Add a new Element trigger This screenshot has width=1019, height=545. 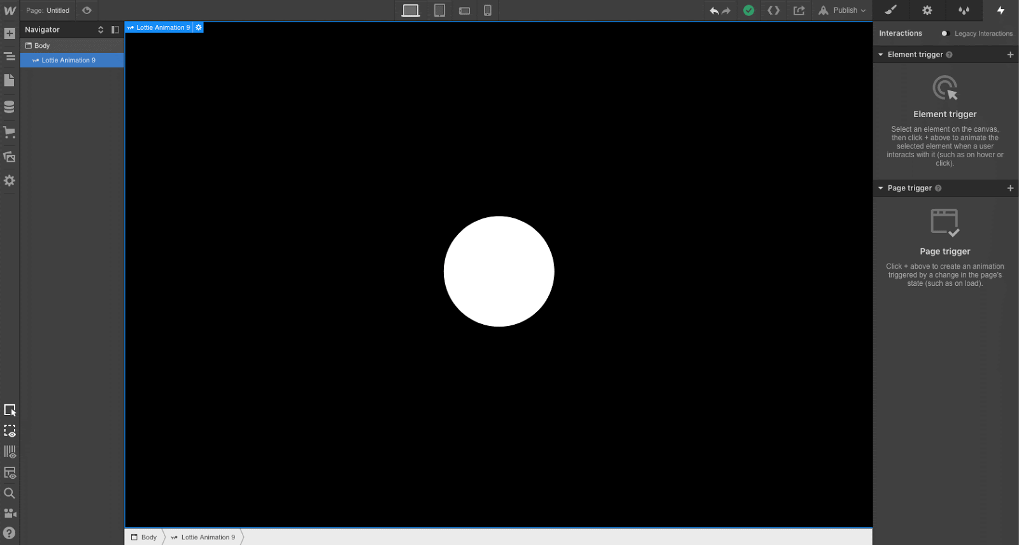tap(1010, 55)
